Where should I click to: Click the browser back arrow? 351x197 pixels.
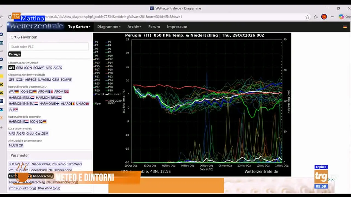(x=2, y=17)
